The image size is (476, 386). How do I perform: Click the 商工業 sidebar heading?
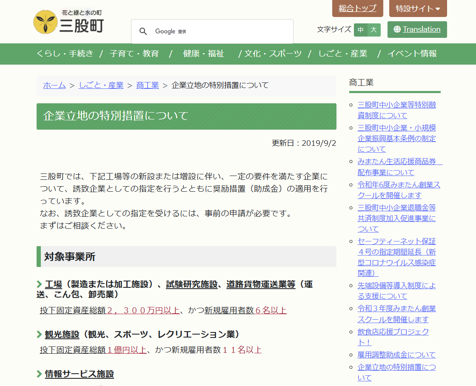point(361,82)
